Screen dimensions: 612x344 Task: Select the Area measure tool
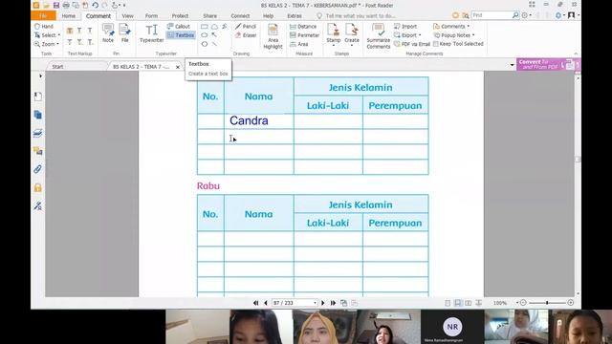(299, 44)
